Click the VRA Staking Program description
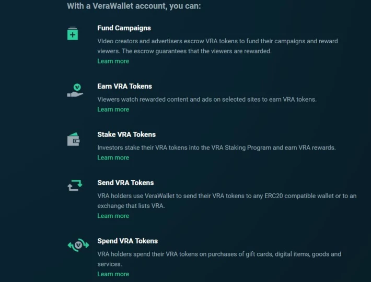 pos(216,148)
